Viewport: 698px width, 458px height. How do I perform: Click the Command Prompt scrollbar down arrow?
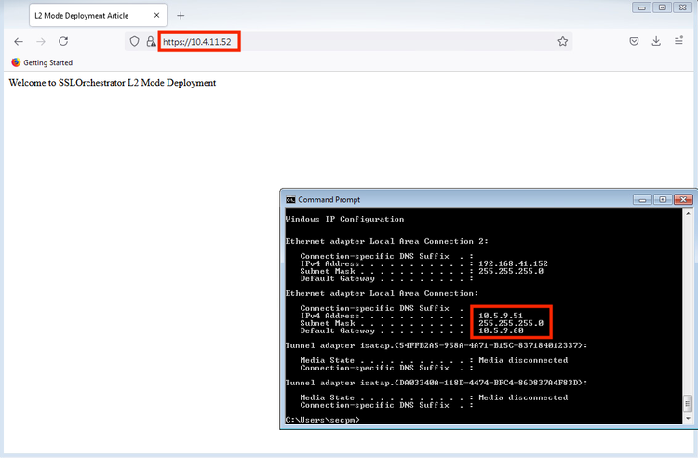(x=688, y=419)
